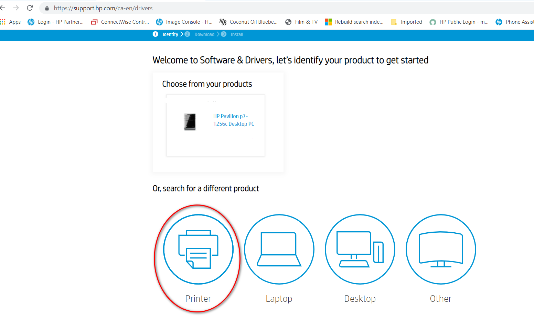
Task: Click the Install step indicator circle
Action: point(224,34)
